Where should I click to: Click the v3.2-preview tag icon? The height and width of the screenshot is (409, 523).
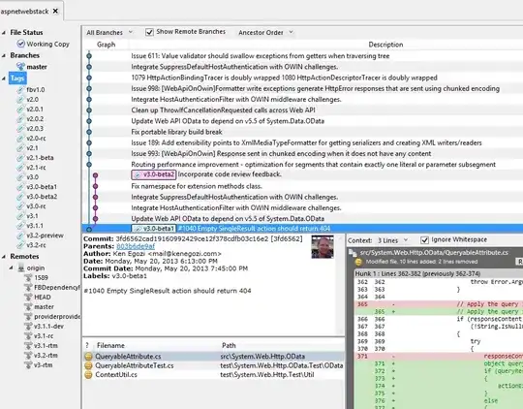[20, 236]
